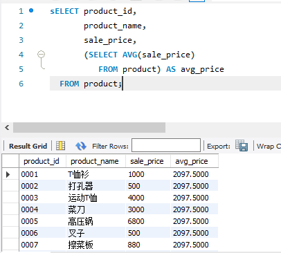This screenshot has height=253, width=281.
Task: Click the statement marker dot on line 1
Action: [x=31, y=10]
